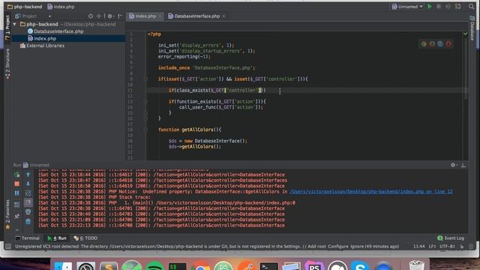
Task: Click Add root link in status bar
Action: (316, 247)
